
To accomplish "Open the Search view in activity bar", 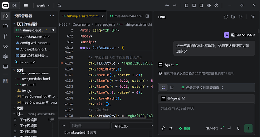I will (x=6, y=26).
